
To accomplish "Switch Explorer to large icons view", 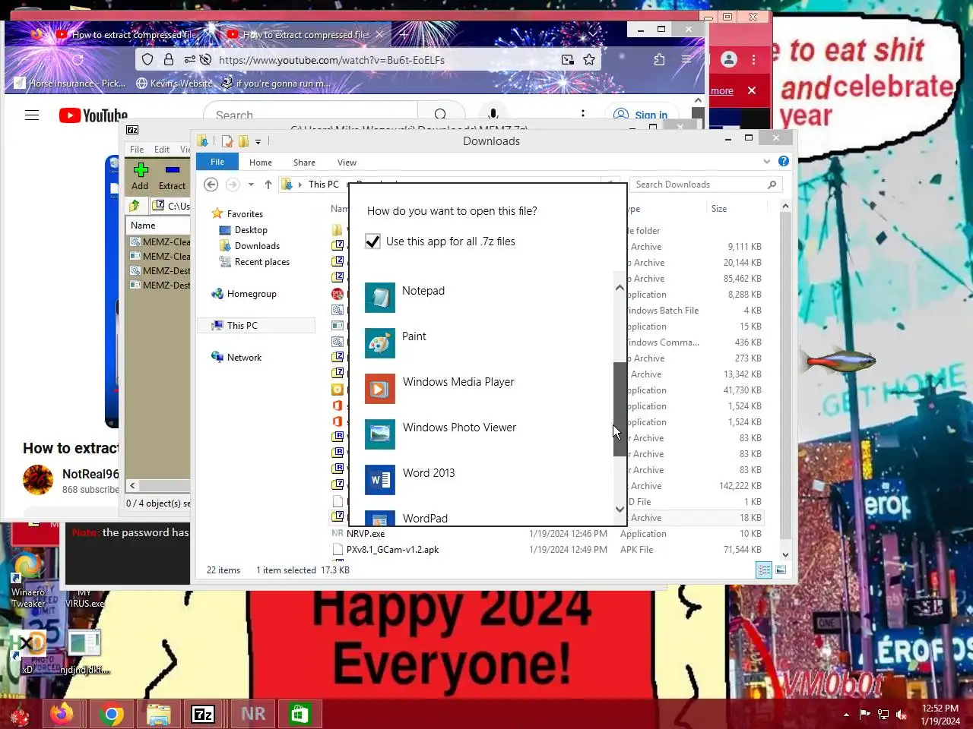I will [781, 570].
